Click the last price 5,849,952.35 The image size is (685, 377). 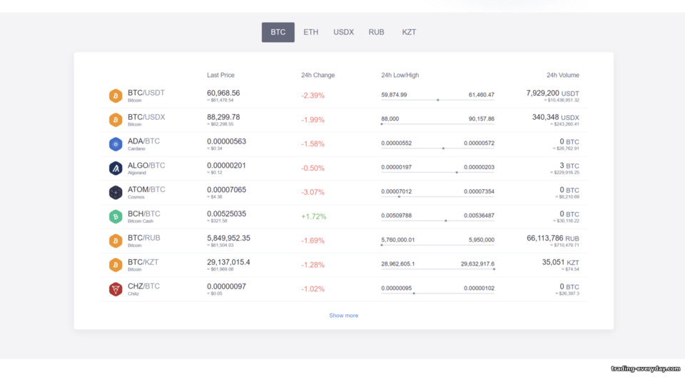tap(228, 238)
